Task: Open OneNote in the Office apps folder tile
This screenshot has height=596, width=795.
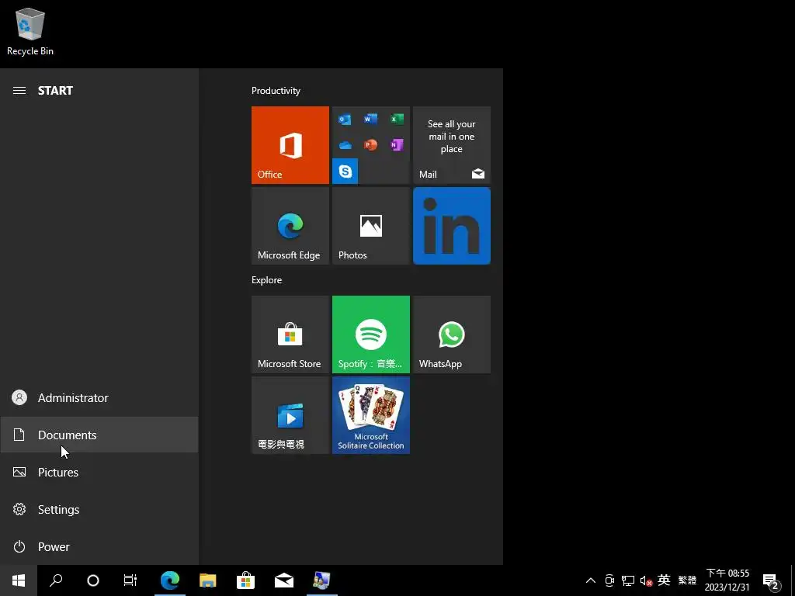Action: pos(397,145)
